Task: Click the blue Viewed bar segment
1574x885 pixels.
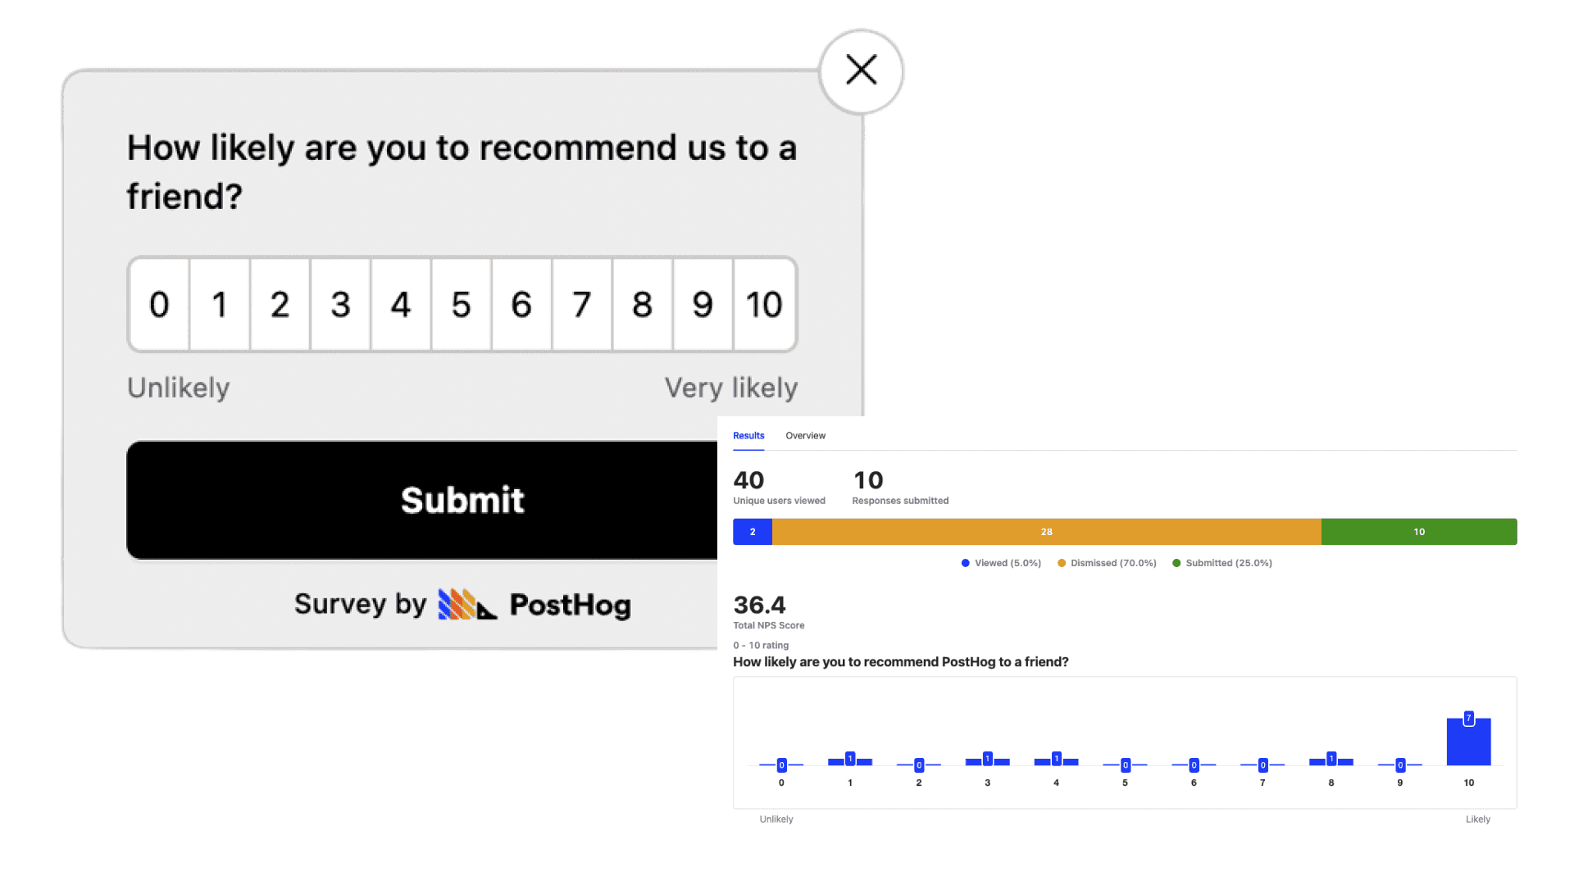Action: pyautogui.click(x=753, y=532)
